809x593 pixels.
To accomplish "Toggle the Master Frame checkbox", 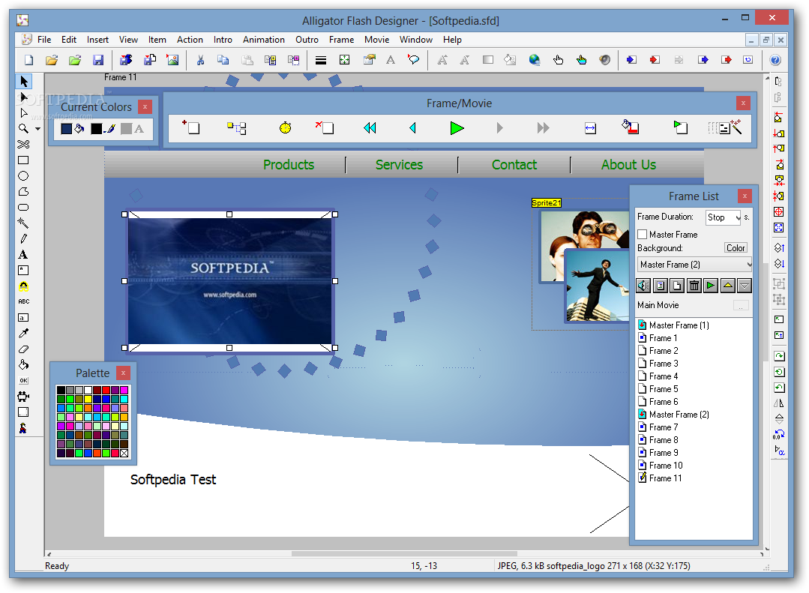I will click(x=643, y=235).
